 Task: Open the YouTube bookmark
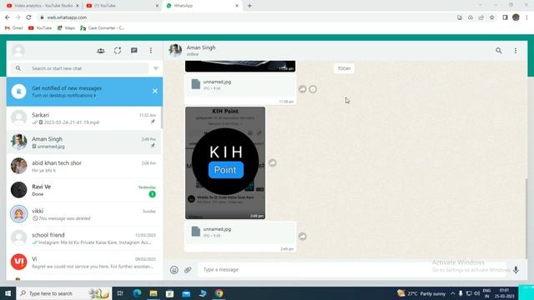tap(40, 27)
